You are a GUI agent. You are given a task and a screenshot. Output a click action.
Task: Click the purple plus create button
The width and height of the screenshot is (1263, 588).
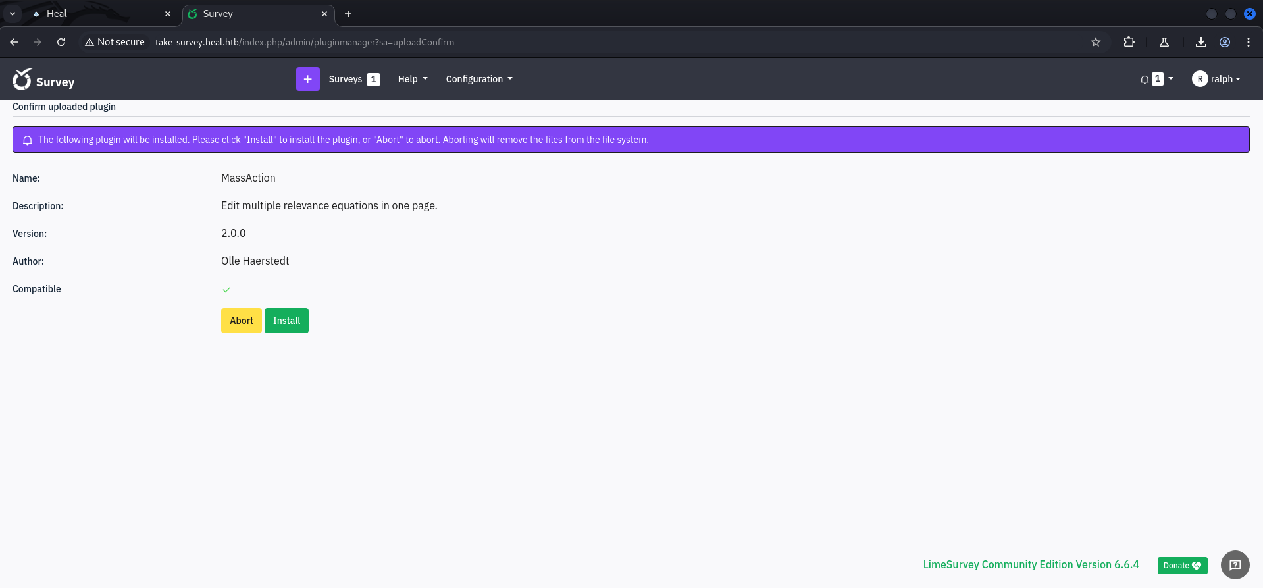[x=307, y=79]
